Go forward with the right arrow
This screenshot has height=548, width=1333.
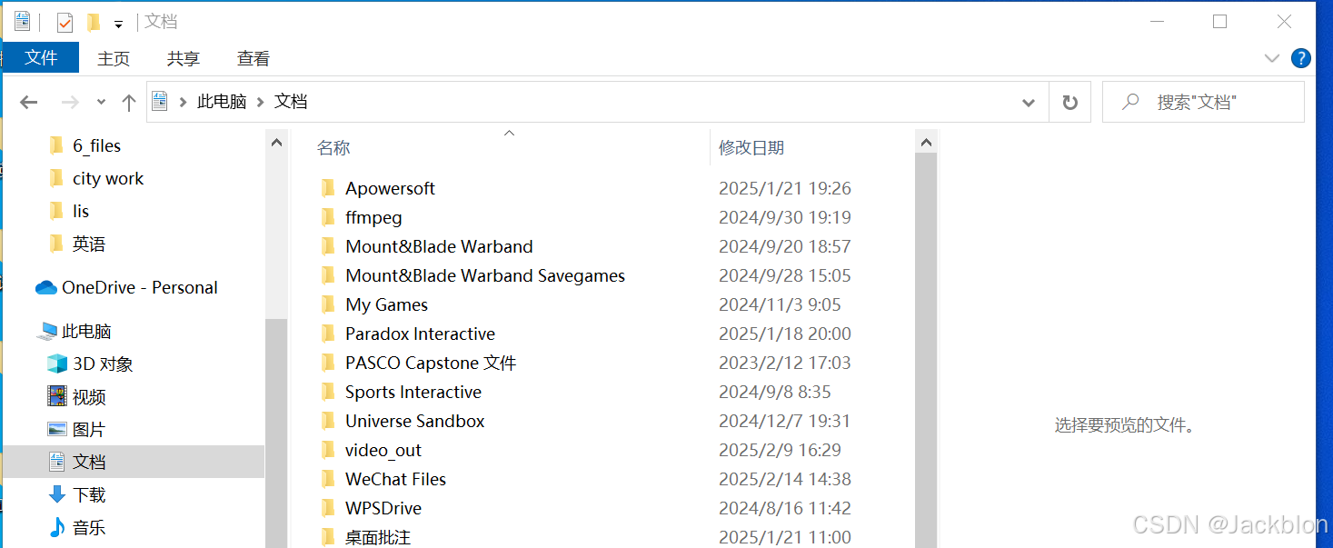click(70, 103)
